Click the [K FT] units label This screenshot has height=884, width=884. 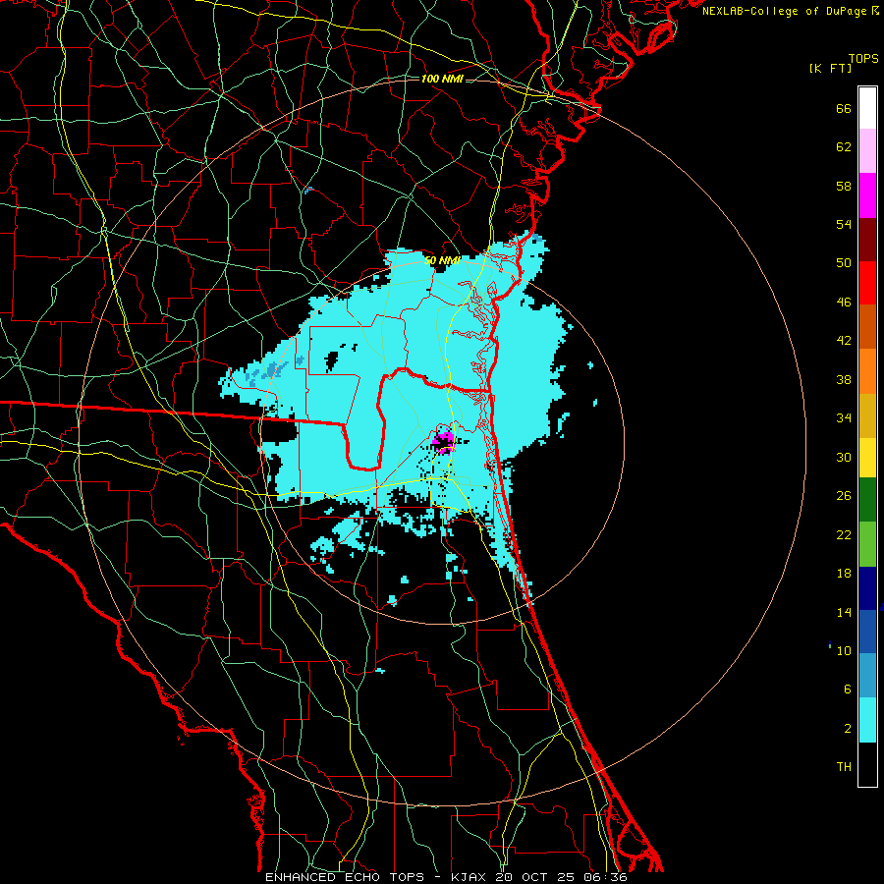coord(830,69)
